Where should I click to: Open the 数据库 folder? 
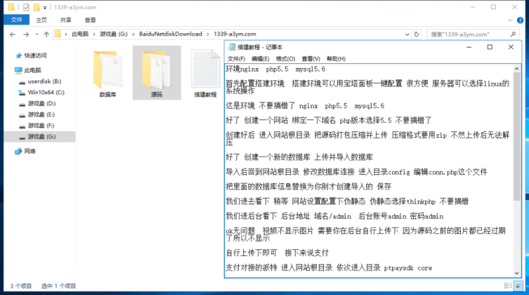point(108,73)
